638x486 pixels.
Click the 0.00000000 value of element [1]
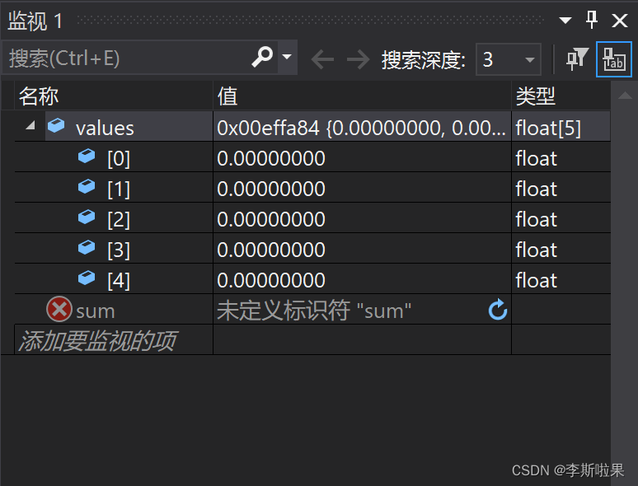(271, 189)
